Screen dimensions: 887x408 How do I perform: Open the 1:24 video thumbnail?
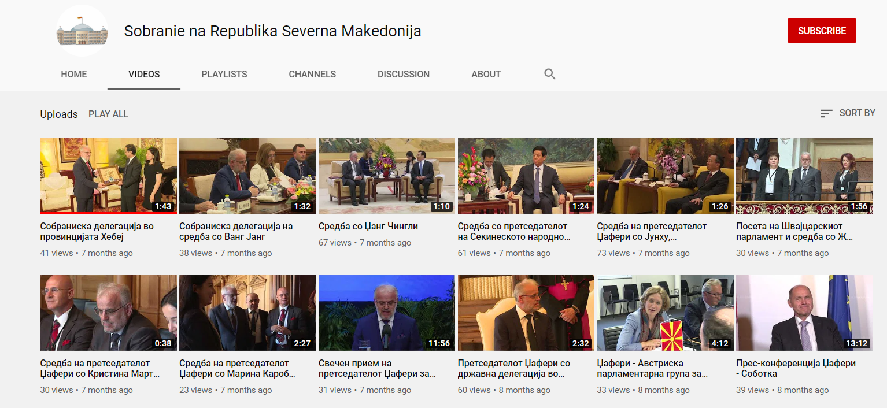click(x=526, y=176)
